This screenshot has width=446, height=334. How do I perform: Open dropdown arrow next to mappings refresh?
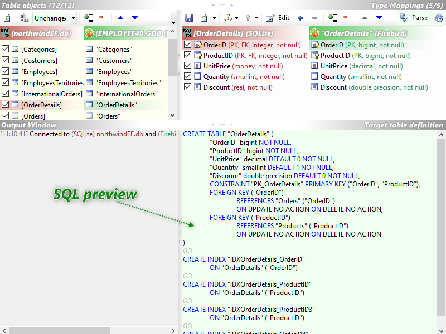(x=214, y=18)
